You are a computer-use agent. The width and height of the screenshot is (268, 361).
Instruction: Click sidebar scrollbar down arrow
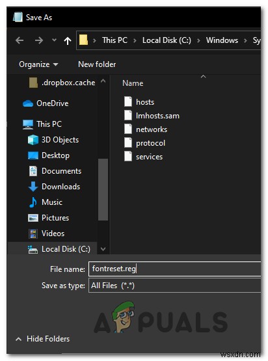click(103, 249)
